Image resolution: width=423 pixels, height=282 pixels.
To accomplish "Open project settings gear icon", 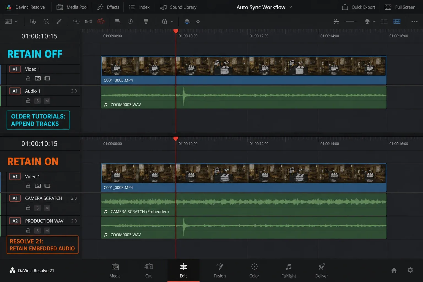I will (x=410, y=270).
